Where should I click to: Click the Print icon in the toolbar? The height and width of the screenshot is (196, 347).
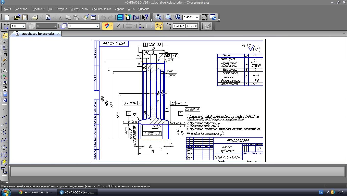click(35, 17)
